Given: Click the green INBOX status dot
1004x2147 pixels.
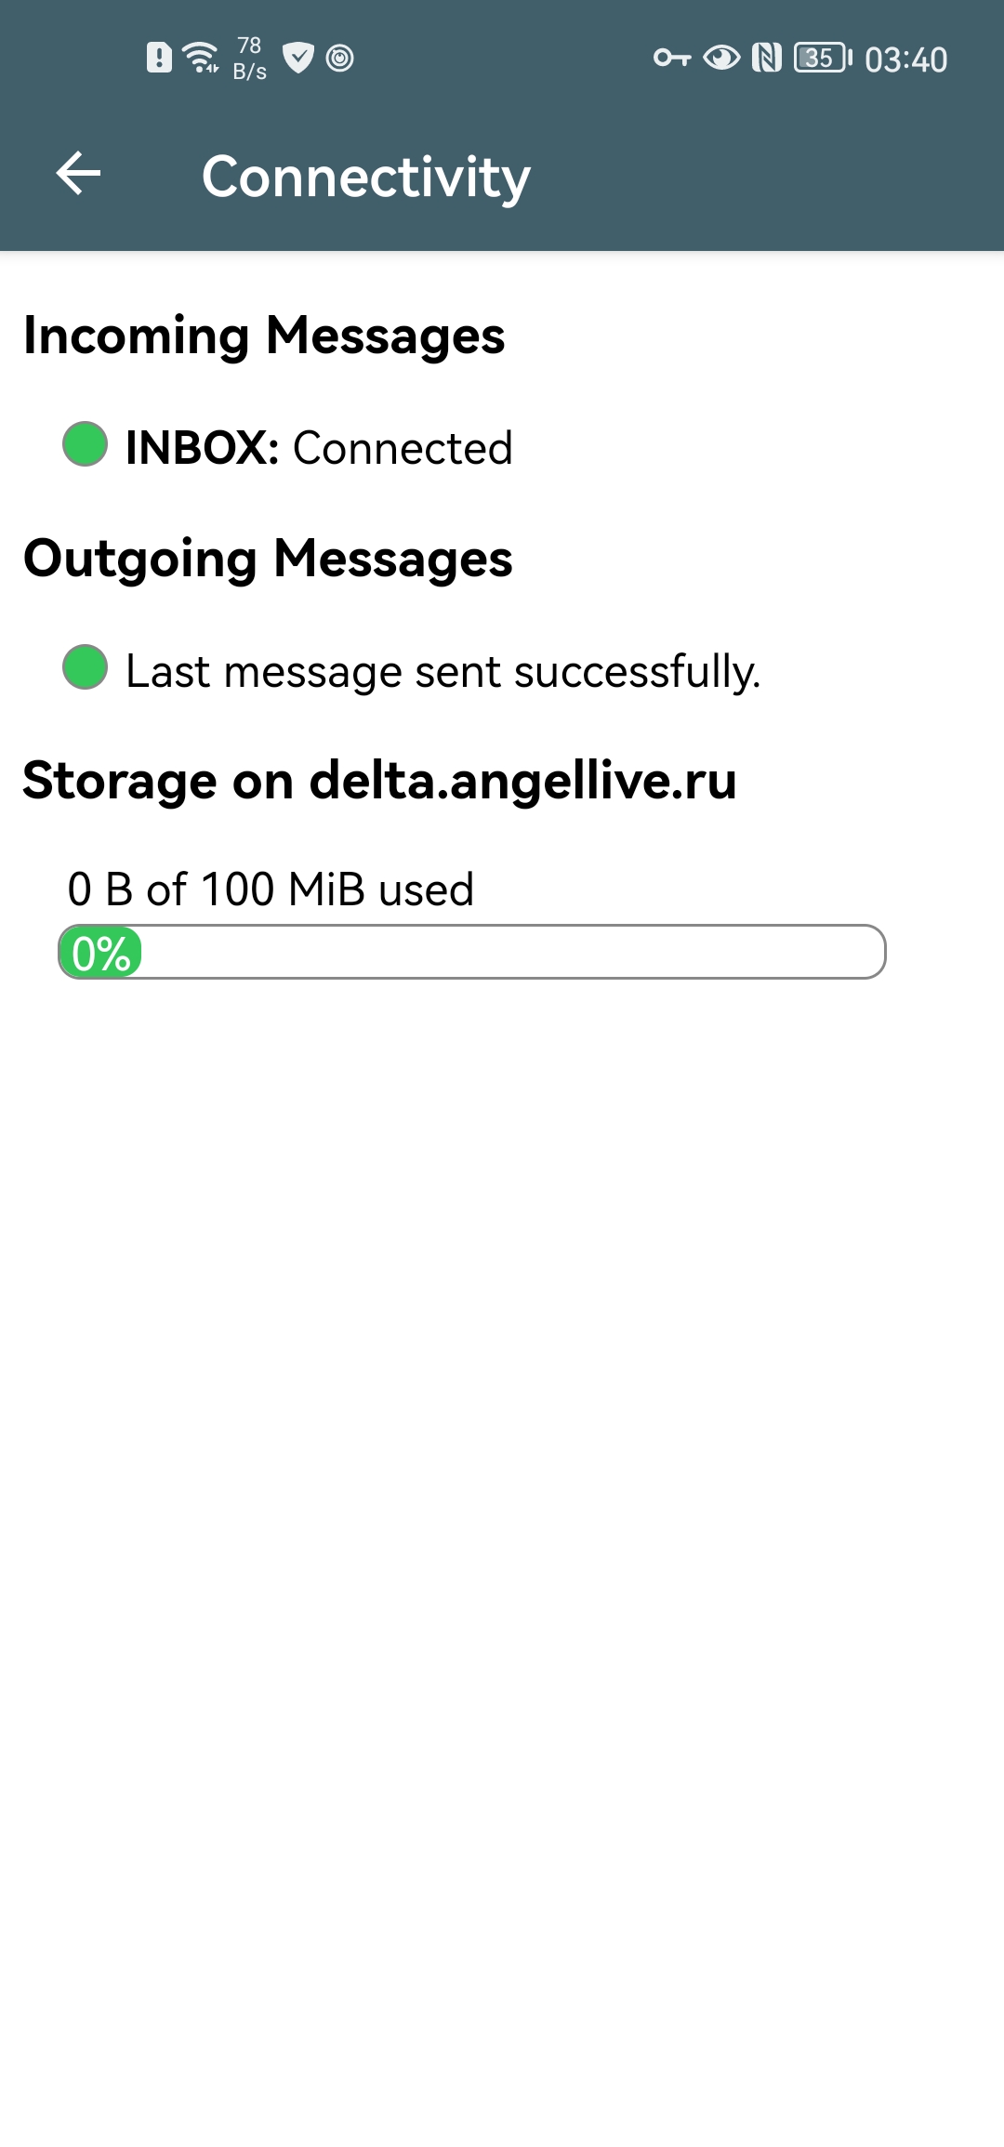Looking at the screenshot, I should click(85, 444).
